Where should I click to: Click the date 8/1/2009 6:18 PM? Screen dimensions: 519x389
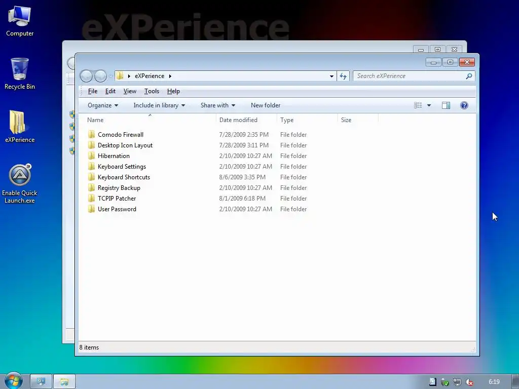point(242,199)
